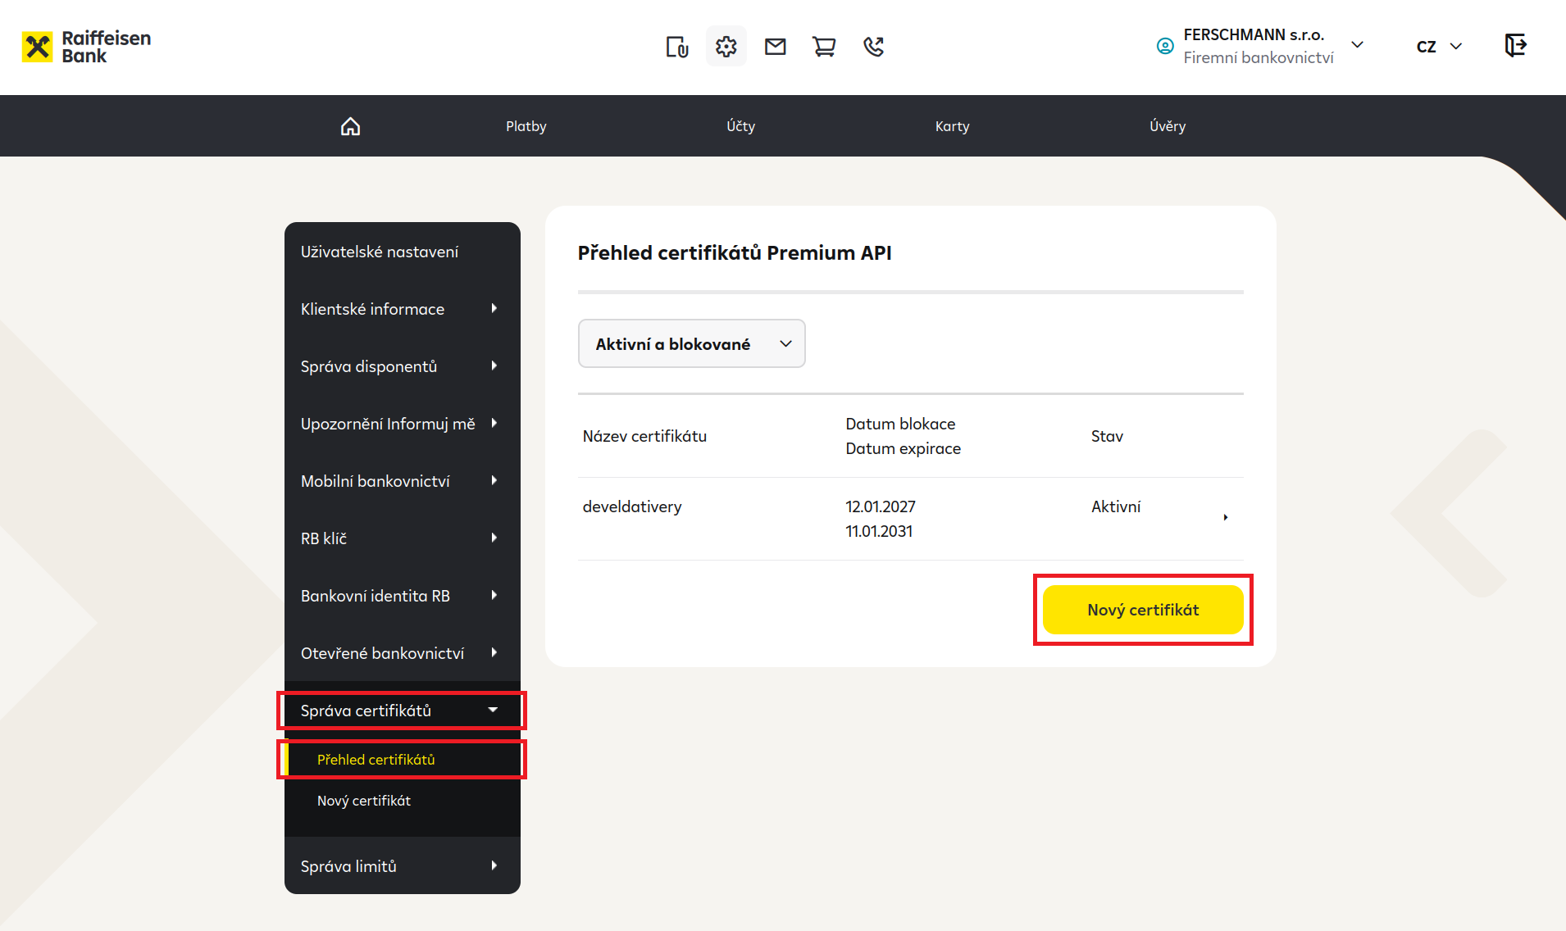Expand the FERSCHMANN s.r.o. account switcher
The image size is (1566, 931).
[x=1260, y=46]
